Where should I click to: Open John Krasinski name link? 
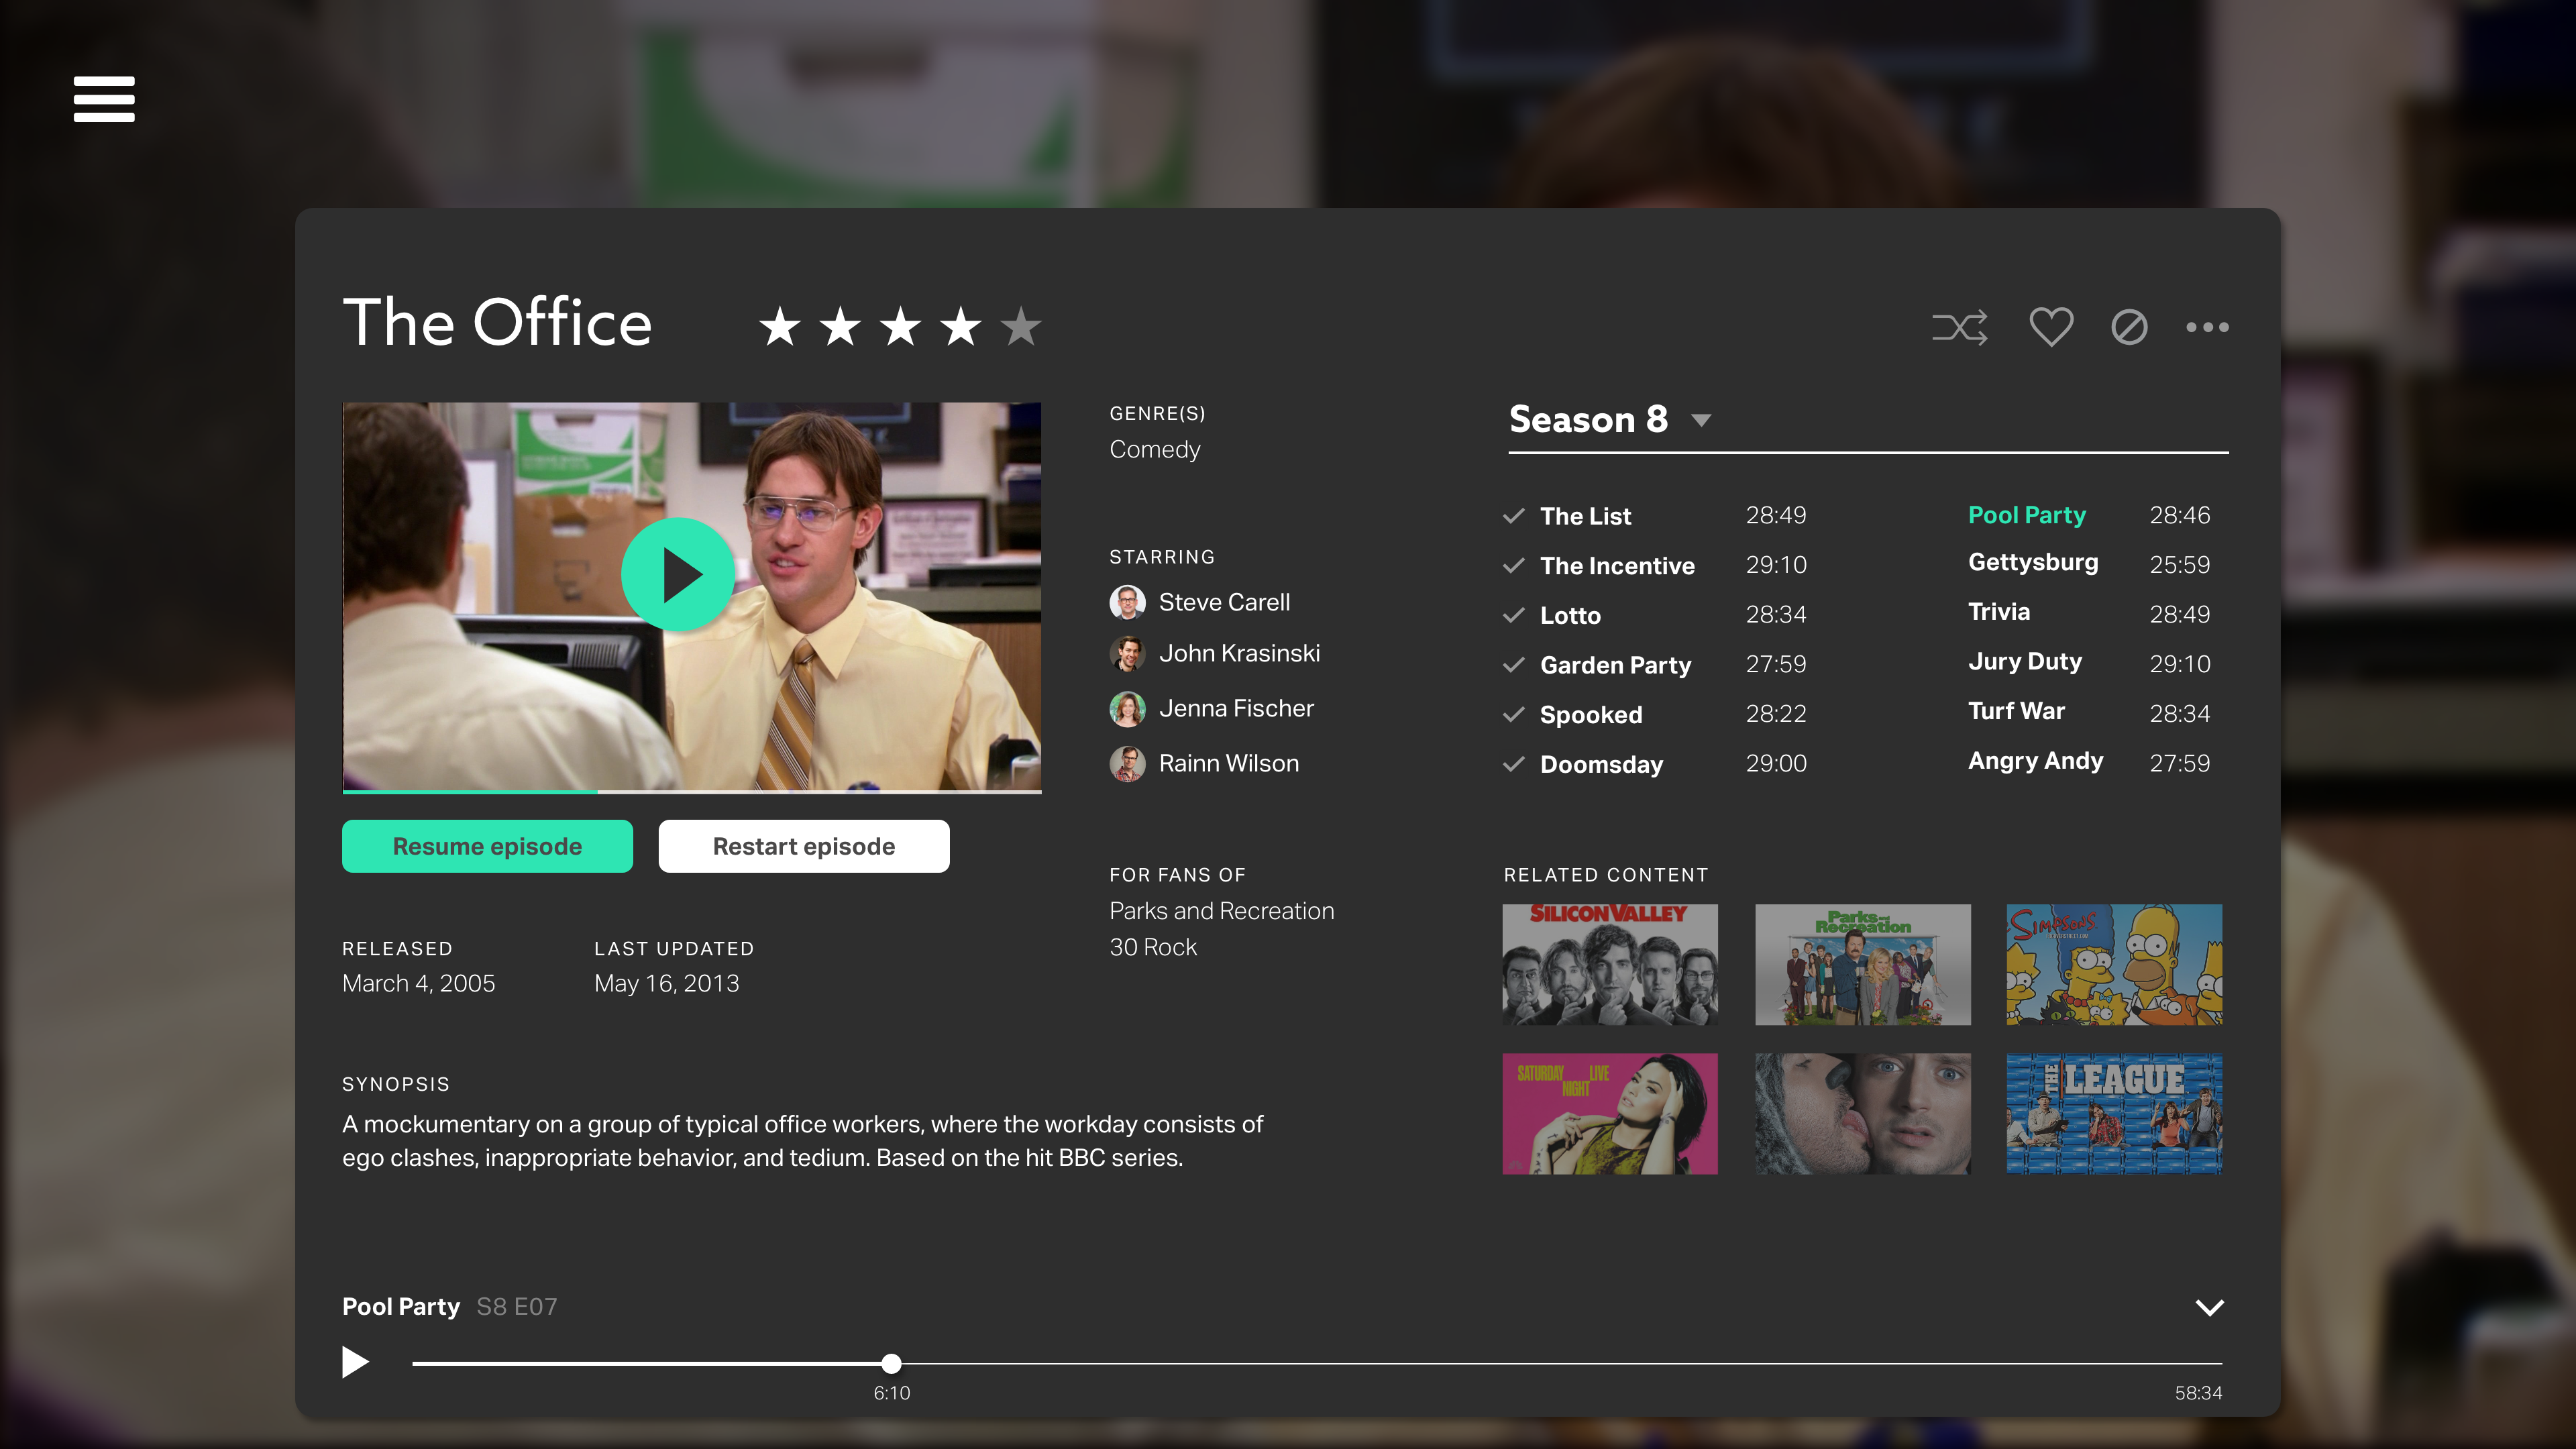[x=1239, y=653]
